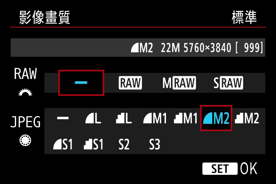
Task: Choose fine S1 JPEG quality
Action: pos(63,145)
